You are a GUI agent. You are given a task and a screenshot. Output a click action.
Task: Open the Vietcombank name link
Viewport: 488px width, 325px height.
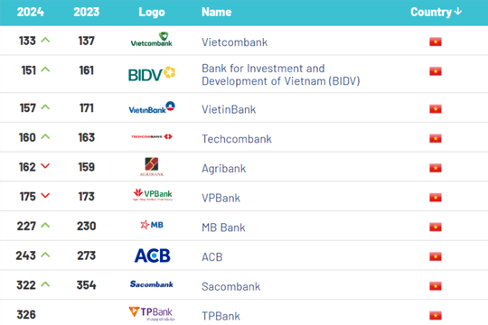pos(234,42)
